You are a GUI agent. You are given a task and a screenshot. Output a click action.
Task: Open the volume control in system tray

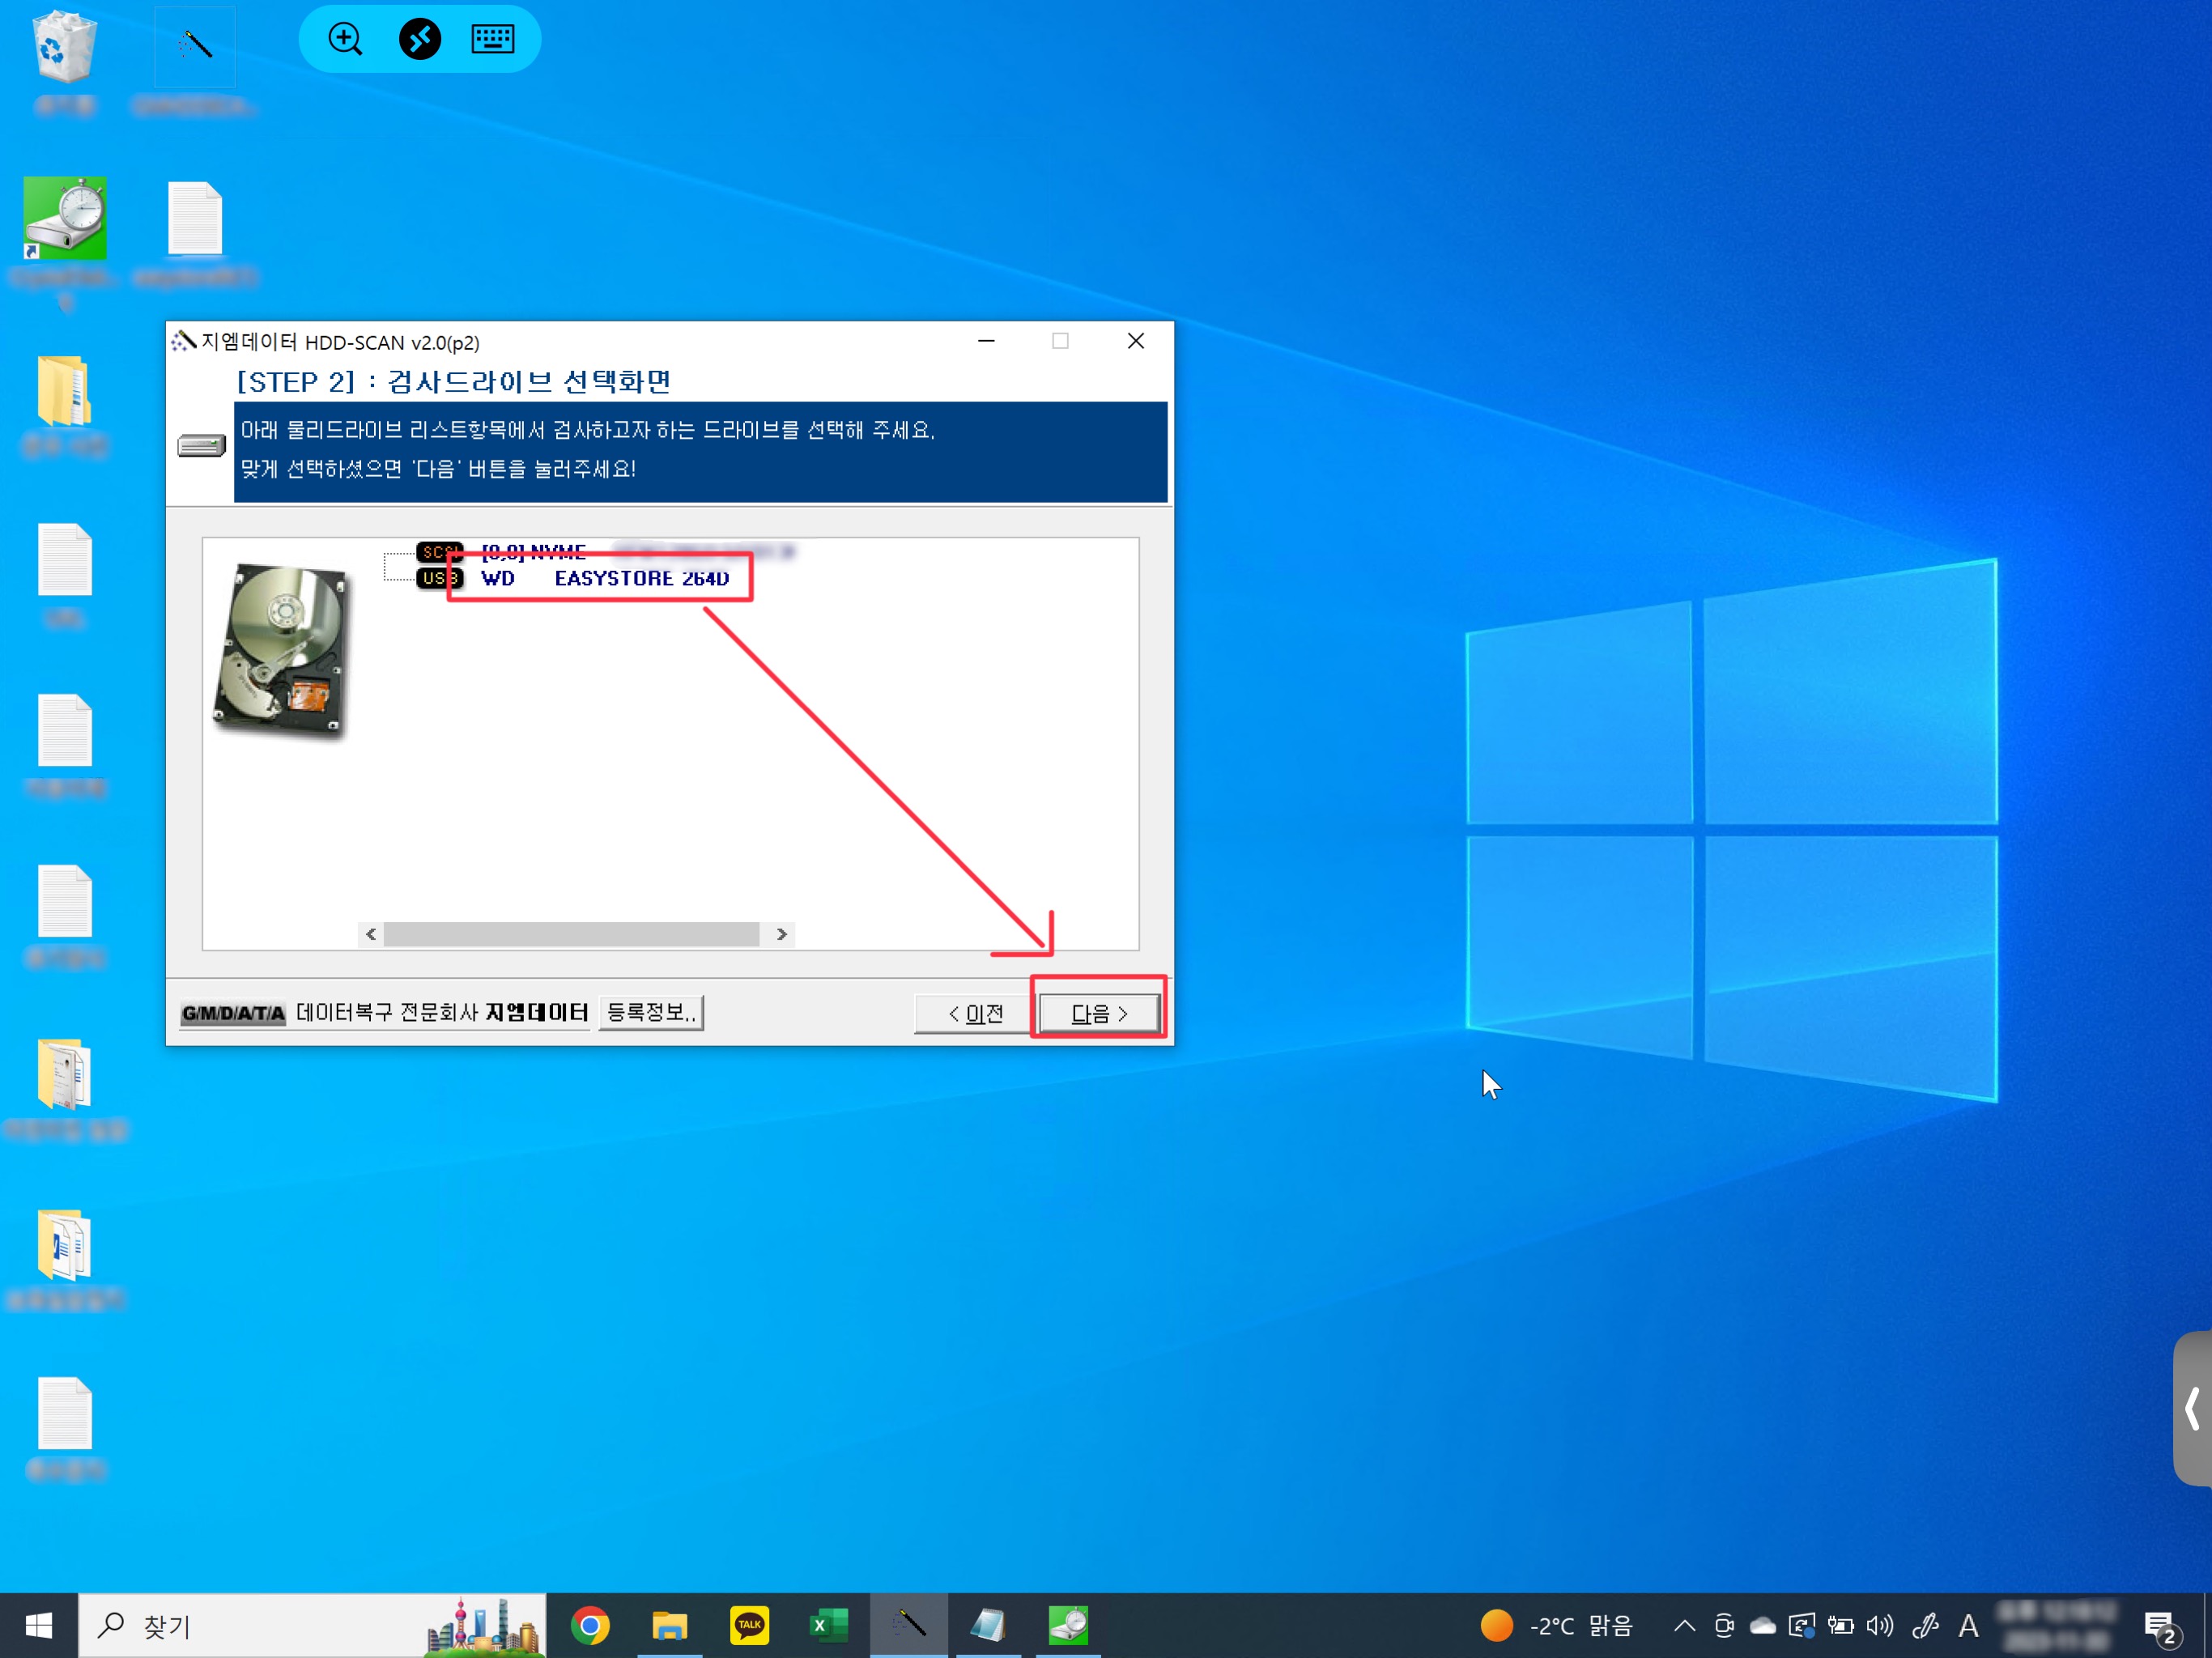pos(1879,1625)
